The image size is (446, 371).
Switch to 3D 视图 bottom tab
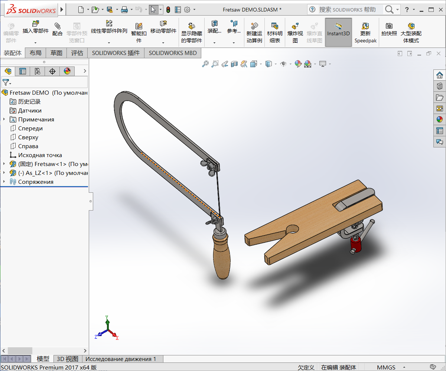68,359
